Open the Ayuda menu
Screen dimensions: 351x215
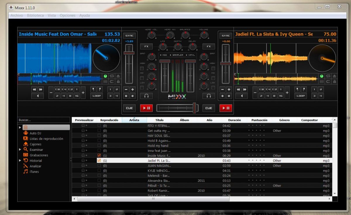coord(85,15)
